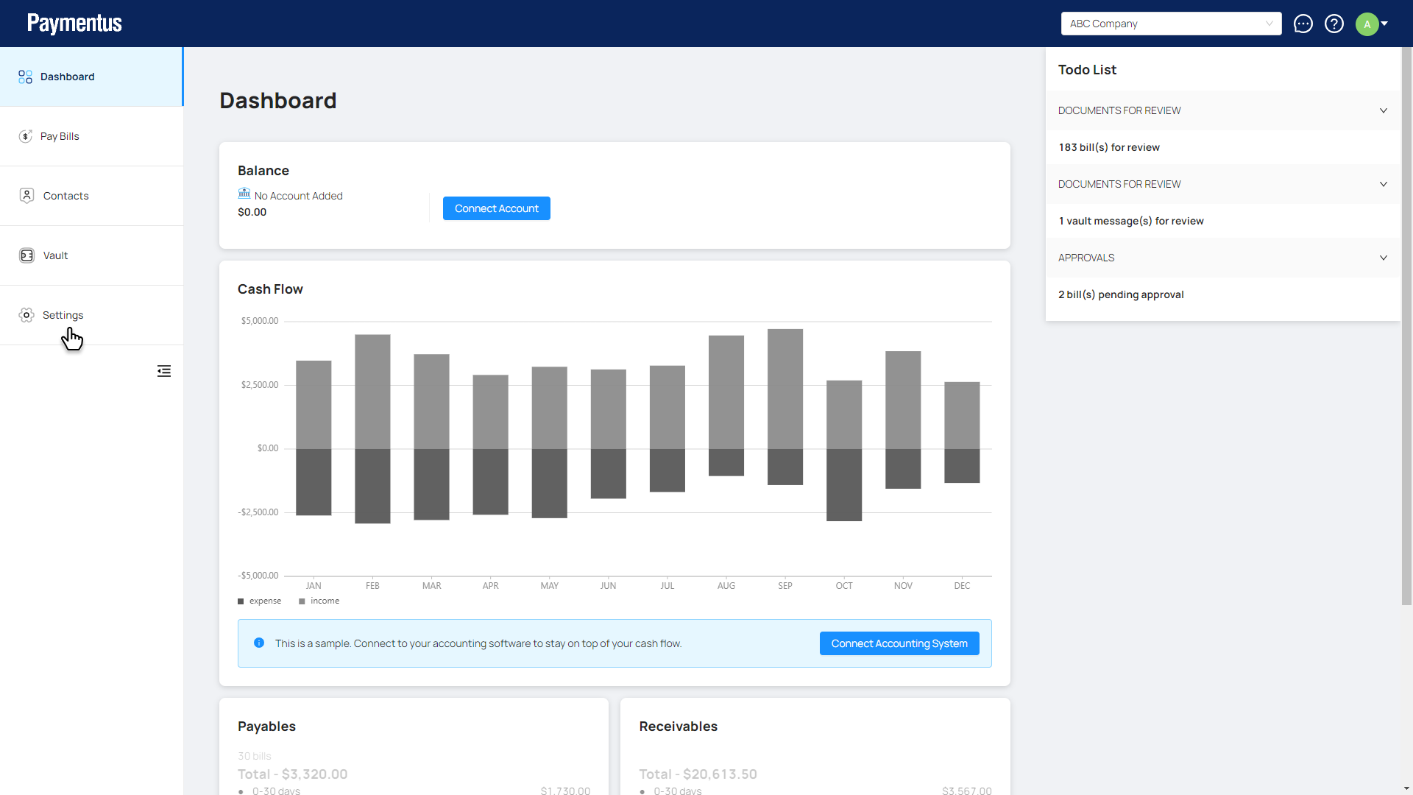
Task: Click the Settings gear icon
Action: [x=26, y=315]
